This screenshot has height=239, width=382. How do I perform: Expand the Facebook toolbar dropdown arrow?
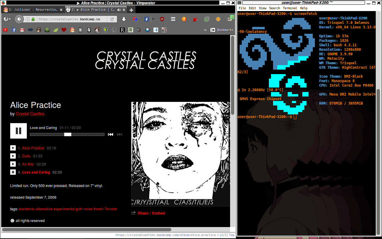[153, 19]
